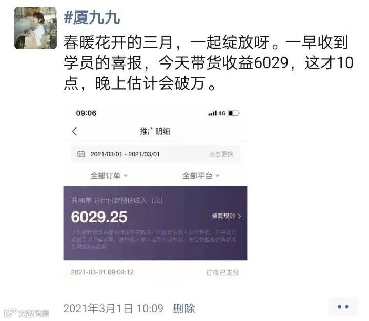The width and height of the screenshot is (369, 321).
Task: Open the two-dot more options button
Action: (x=343, y=307)
